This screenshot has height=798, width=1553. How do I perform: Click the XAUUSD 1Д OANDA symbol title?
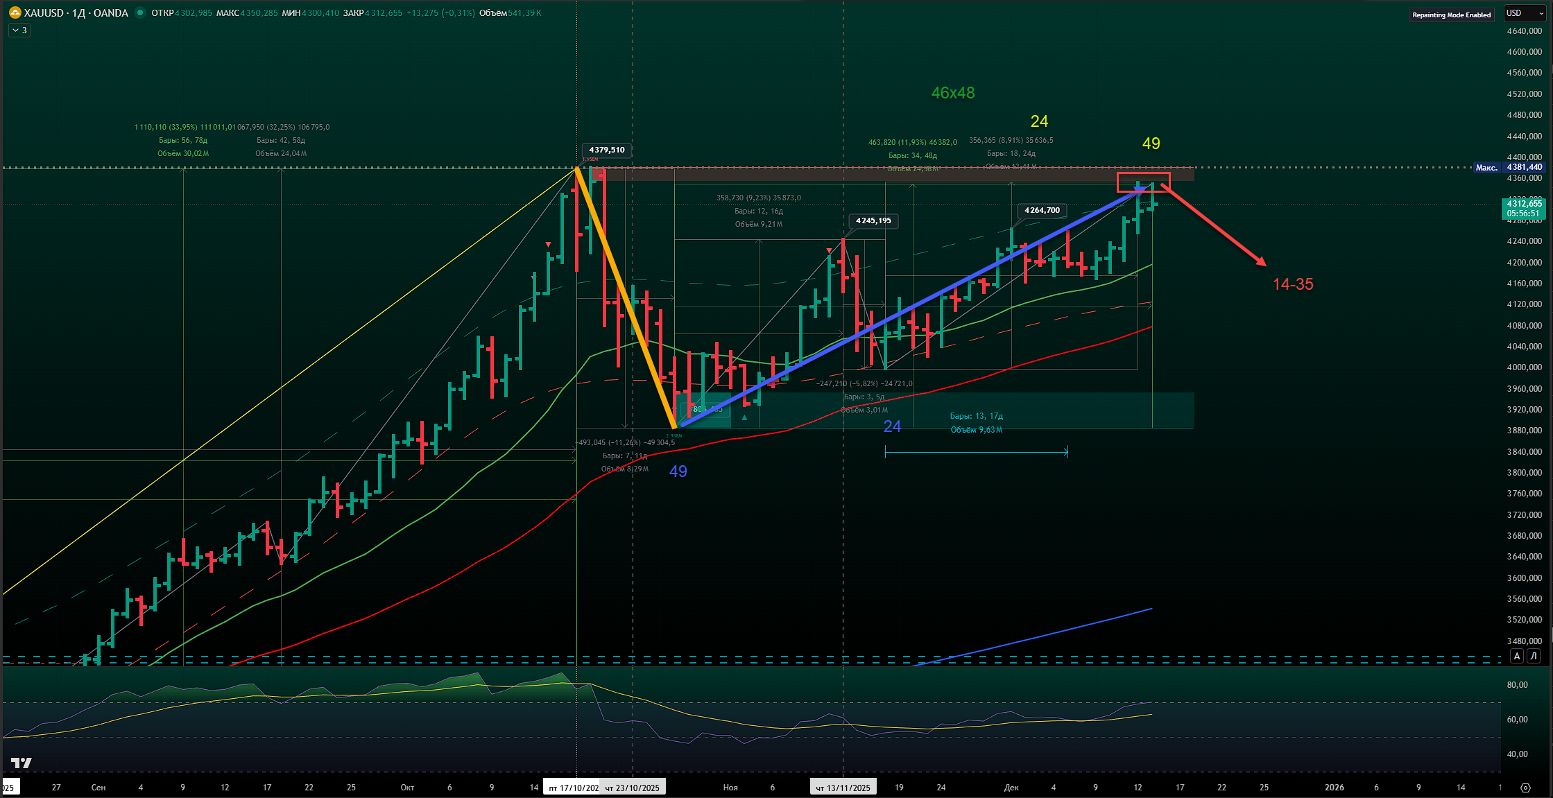pyautogui.click(x=75, y=12)
